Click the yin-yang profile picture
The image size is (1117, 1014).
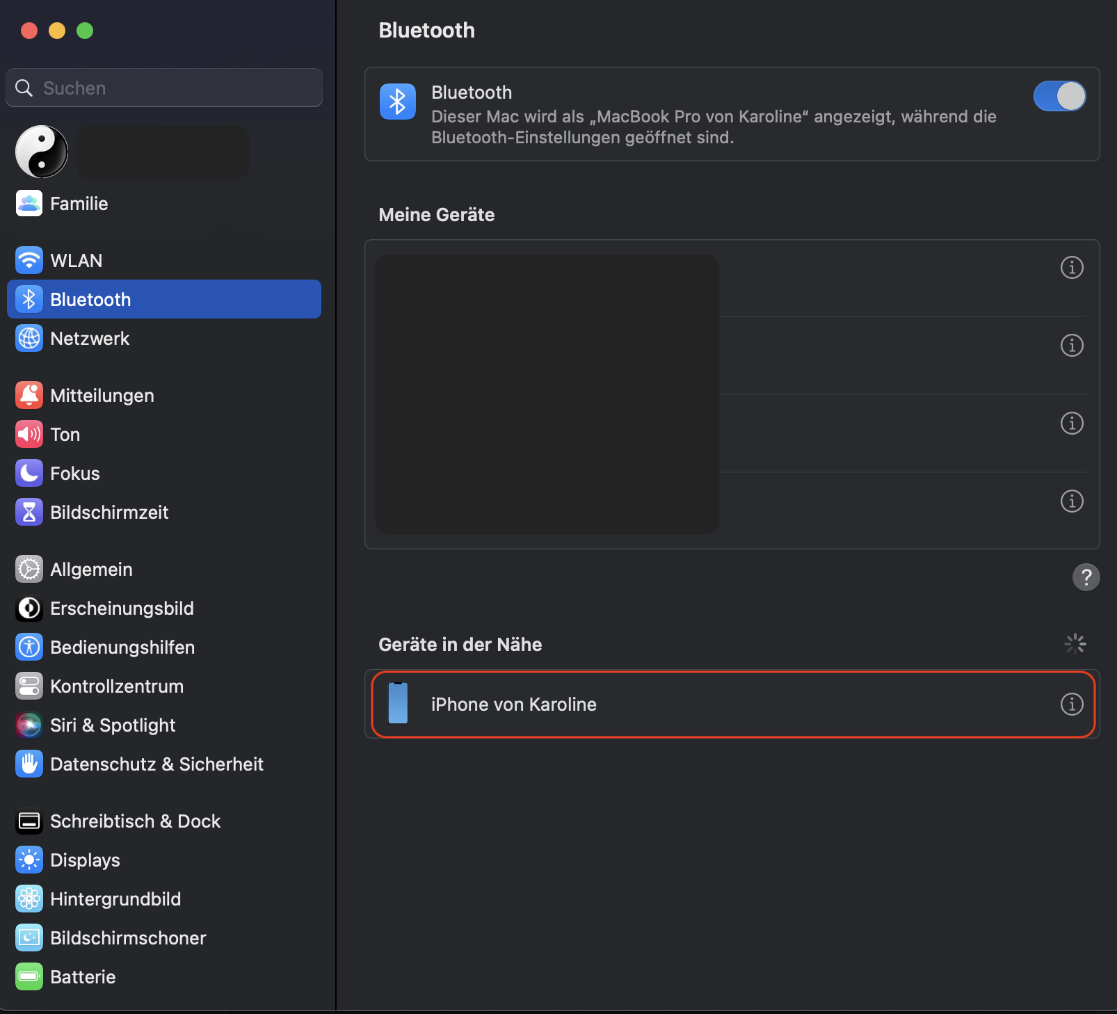[42, 152]
